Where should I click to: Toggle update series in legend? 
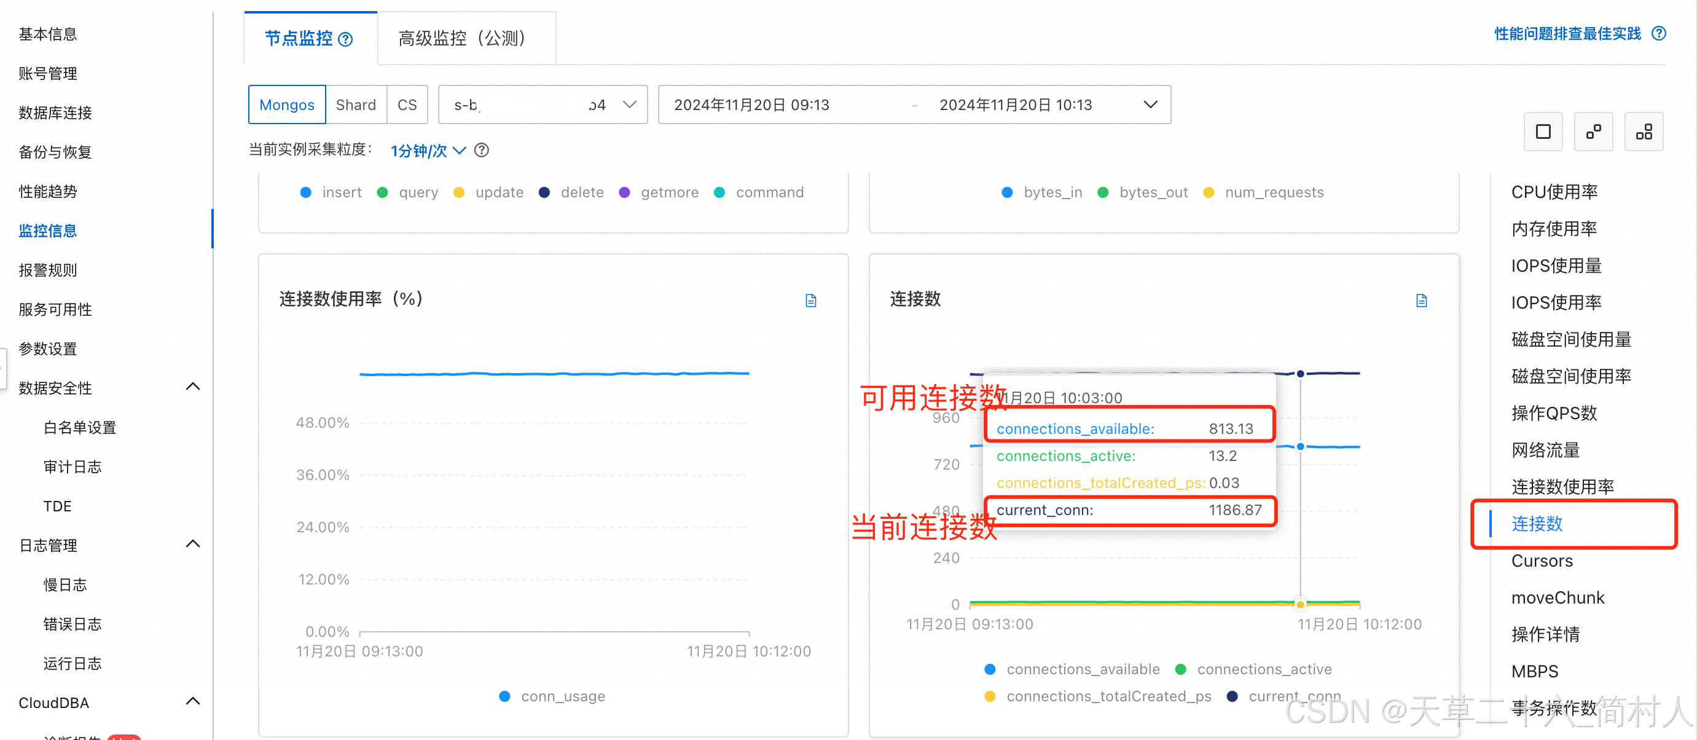coord(488,192)
